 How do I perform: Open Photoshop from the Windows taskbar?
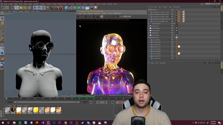tap(54, 123)
